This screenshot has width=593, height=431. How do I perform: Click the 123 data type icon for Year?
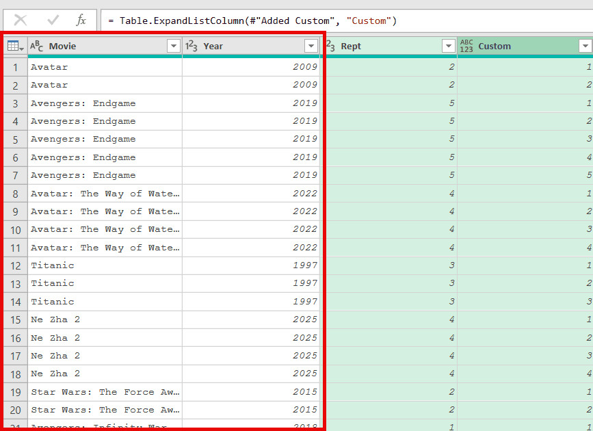192,46
